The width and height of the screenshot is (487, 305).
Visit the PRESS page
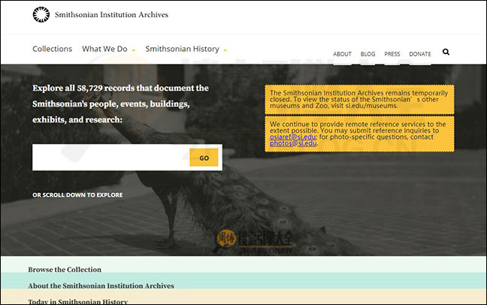point(392,54)
